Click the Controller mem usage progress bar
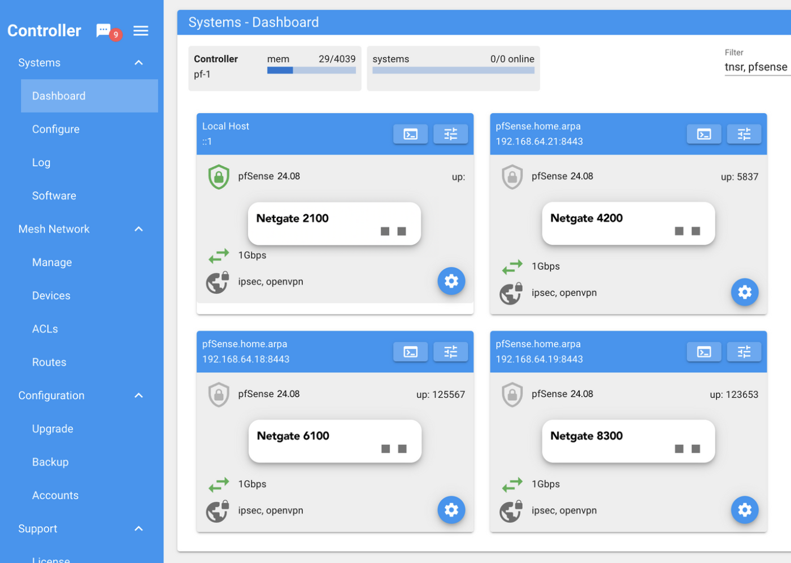Image resolution: width=791 pixels, height=563 pixels. coord(311,70)
